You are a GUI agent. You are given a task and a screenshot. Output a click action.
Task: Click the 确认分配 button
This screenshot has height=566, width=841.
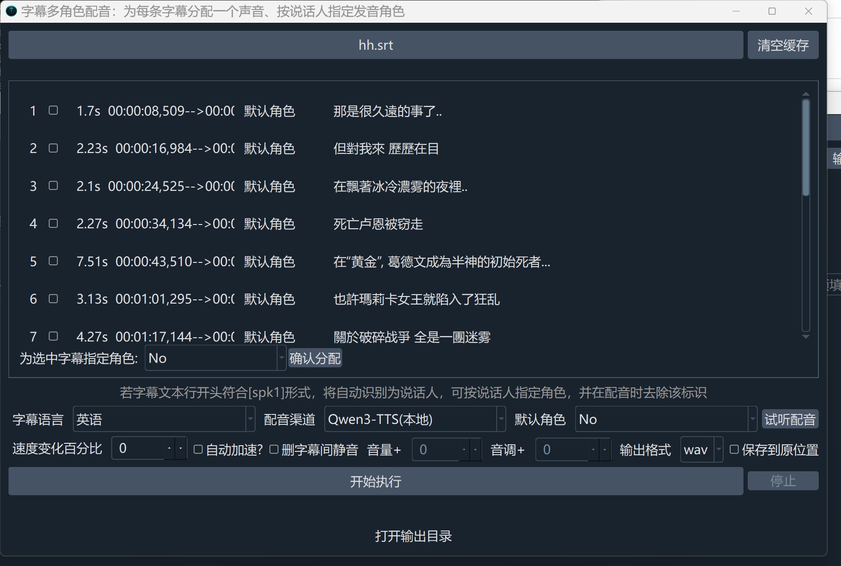[315, 359]
